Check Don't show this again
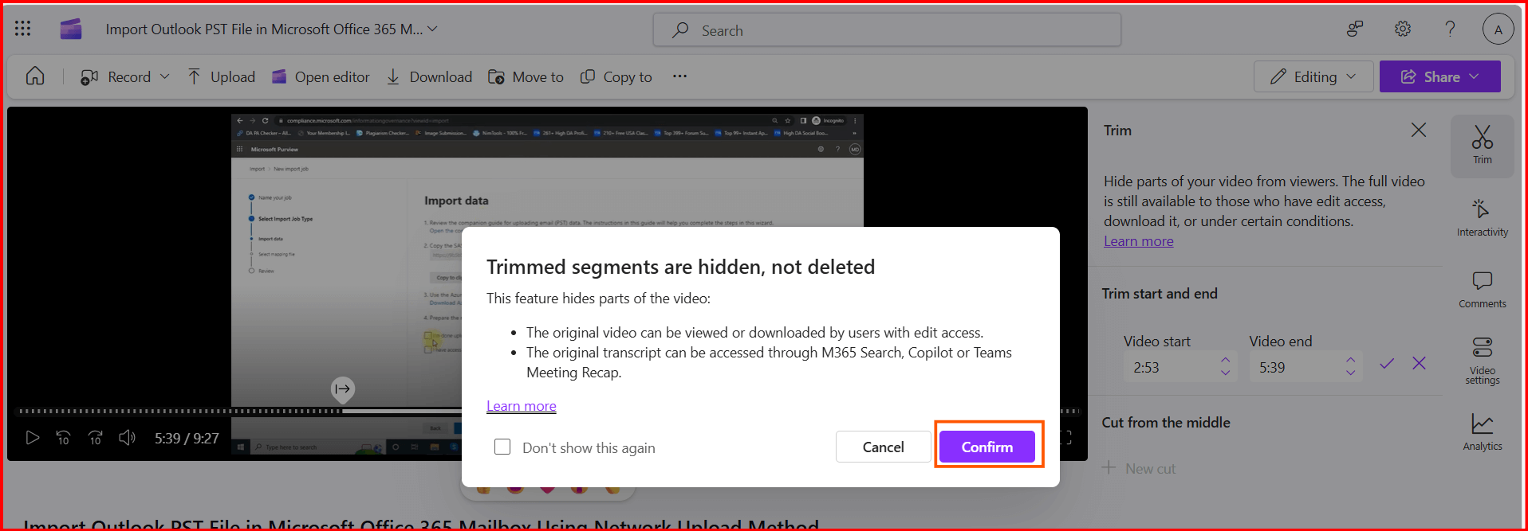1528x531 pixels. (x=502, y=447)
